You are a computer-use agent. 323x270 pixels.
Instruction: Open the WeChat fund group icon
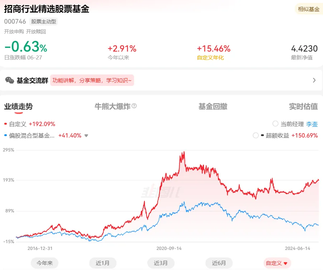pos(9,80)
